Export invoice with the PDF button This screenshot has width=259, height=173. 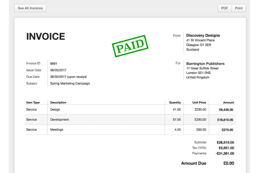pyautogui.click(x=224, y=8)
